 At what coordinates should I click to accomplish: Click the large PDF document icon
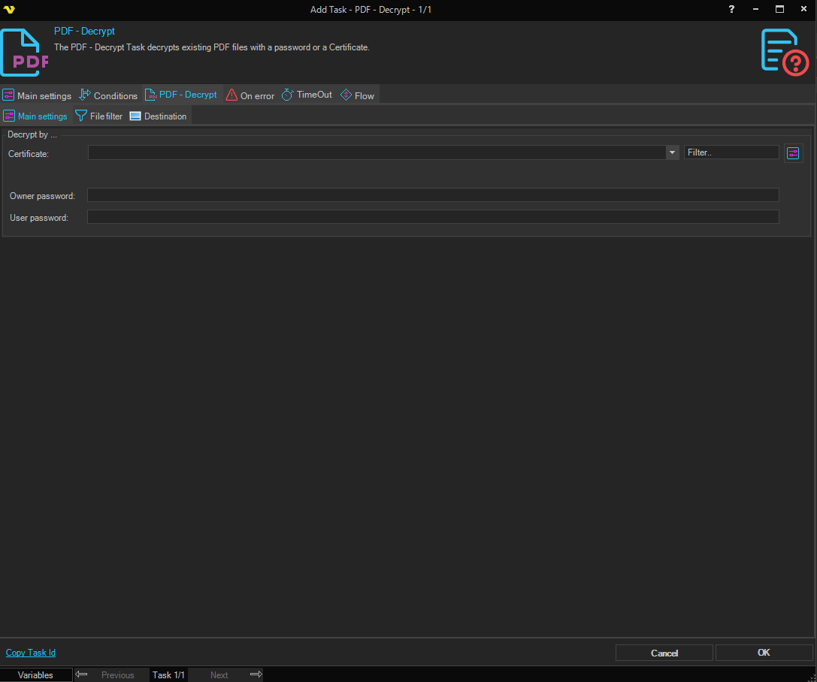tap(24, 53)
